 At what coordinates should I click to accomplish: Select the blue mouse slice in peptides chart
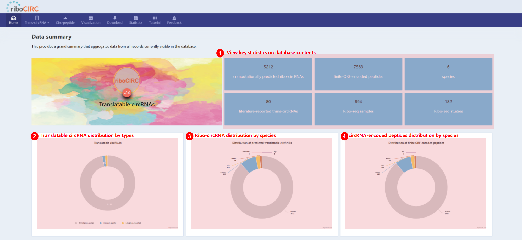coord(405,164)
